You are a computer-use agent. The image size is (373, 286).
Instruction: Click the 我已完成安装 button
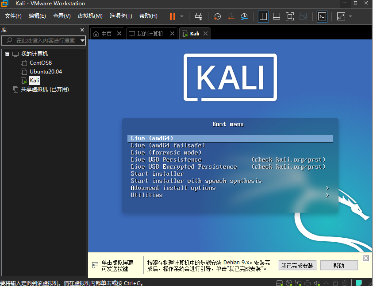297,266
